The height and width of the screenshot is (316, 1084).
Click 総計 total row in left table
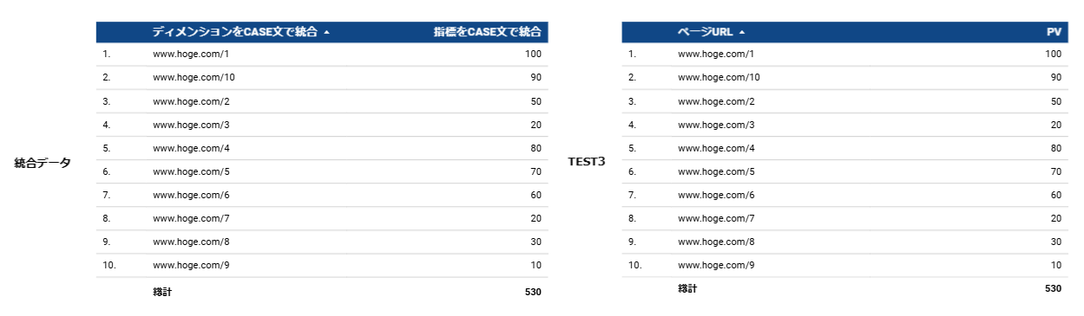[x=322, y=292]
